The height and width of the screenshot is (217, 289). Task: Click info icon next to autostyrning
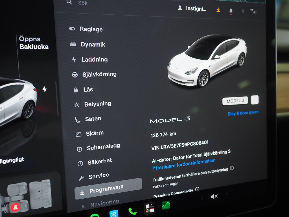pos(232,168)
